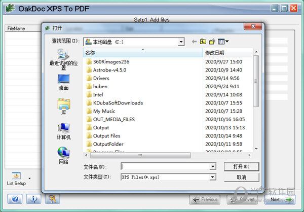Minimize the OakDoc XPS To PDF window
This screenshot has width=304, height=212.
(x=275, y=8)
